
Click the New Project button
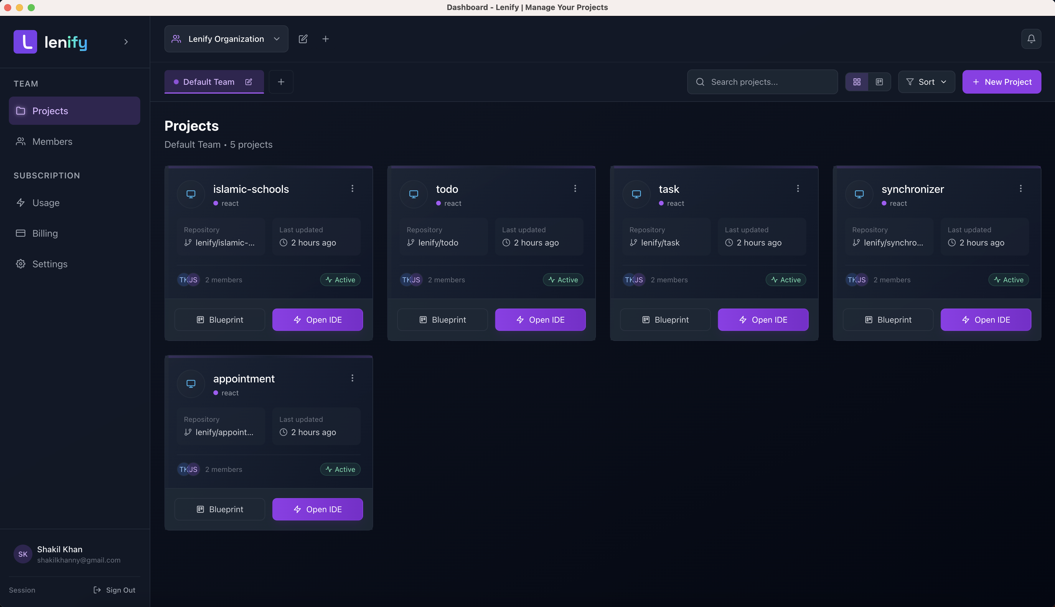(1001, 82)
